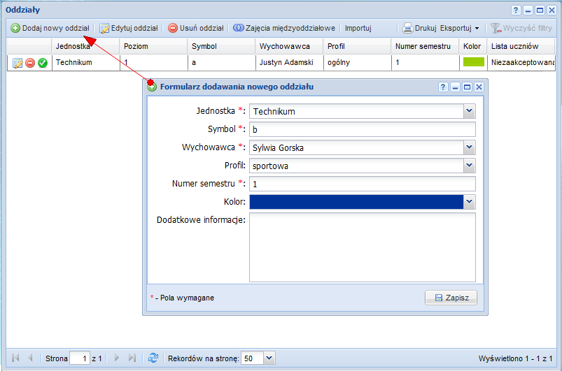Open Zajęcia międzyoddziałowe
Screen dimensions: 562x371
pyautogui.click(x=284, y=28)
